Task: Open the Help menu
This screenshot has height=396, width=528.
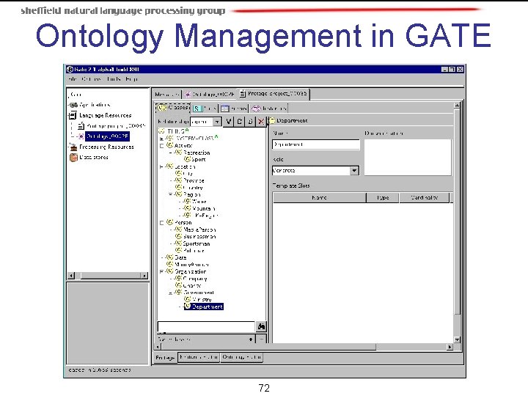Action: click(x=131, y=79)
